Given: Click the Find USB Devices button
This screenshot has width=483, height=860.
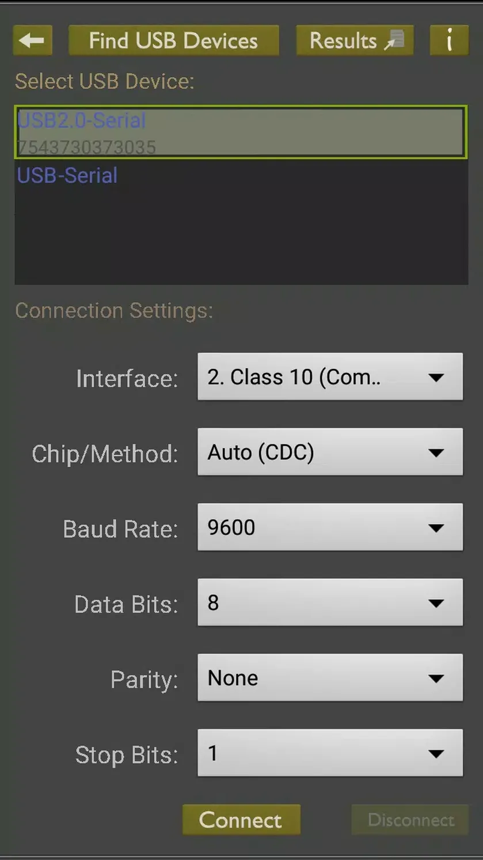Looking at the screenshot, I should pos(173,40).
